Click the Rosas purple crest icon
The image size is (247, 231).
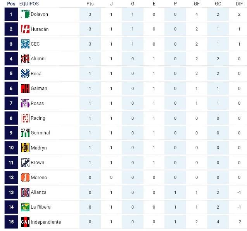(25, 103)
